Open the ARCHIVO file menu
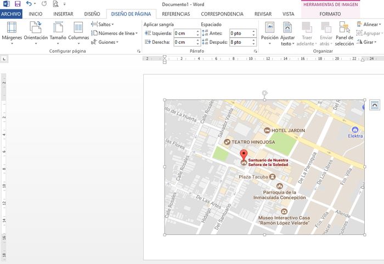Viewport: 384px width, 264px height. [x=11, y=14]
